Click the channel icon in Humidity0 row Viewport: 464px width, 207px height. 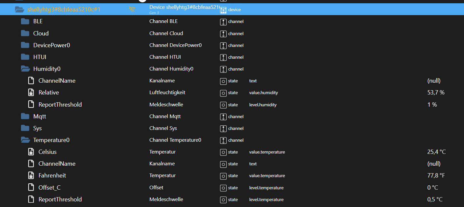pyautogui.click(x=223, y=69)
